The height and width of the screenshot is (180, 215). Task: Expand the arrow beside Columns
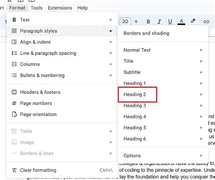[x=111, y=64]
